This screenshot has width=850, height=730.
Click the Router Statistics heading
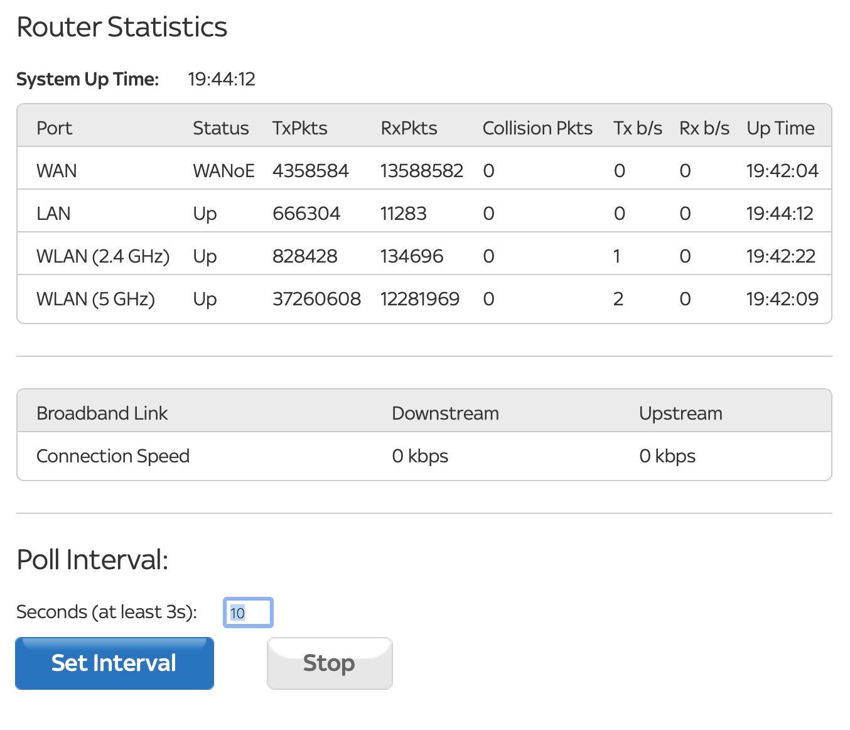pos(122,27)
